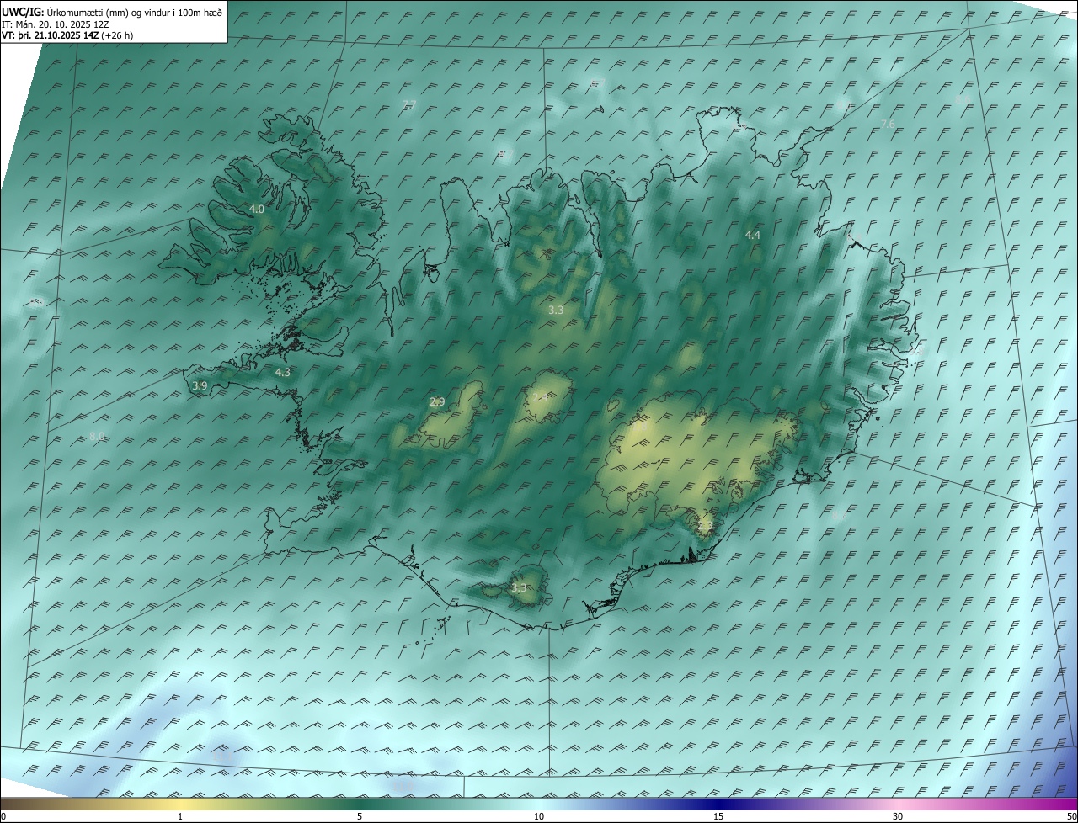The image size is (1078, 823).
Task: Click the yellow band of the color bar
Action: point(180,804)
